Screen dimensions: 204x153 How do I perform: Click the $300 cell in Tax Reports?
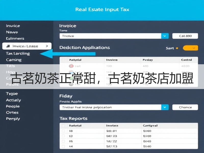(147, 136)
